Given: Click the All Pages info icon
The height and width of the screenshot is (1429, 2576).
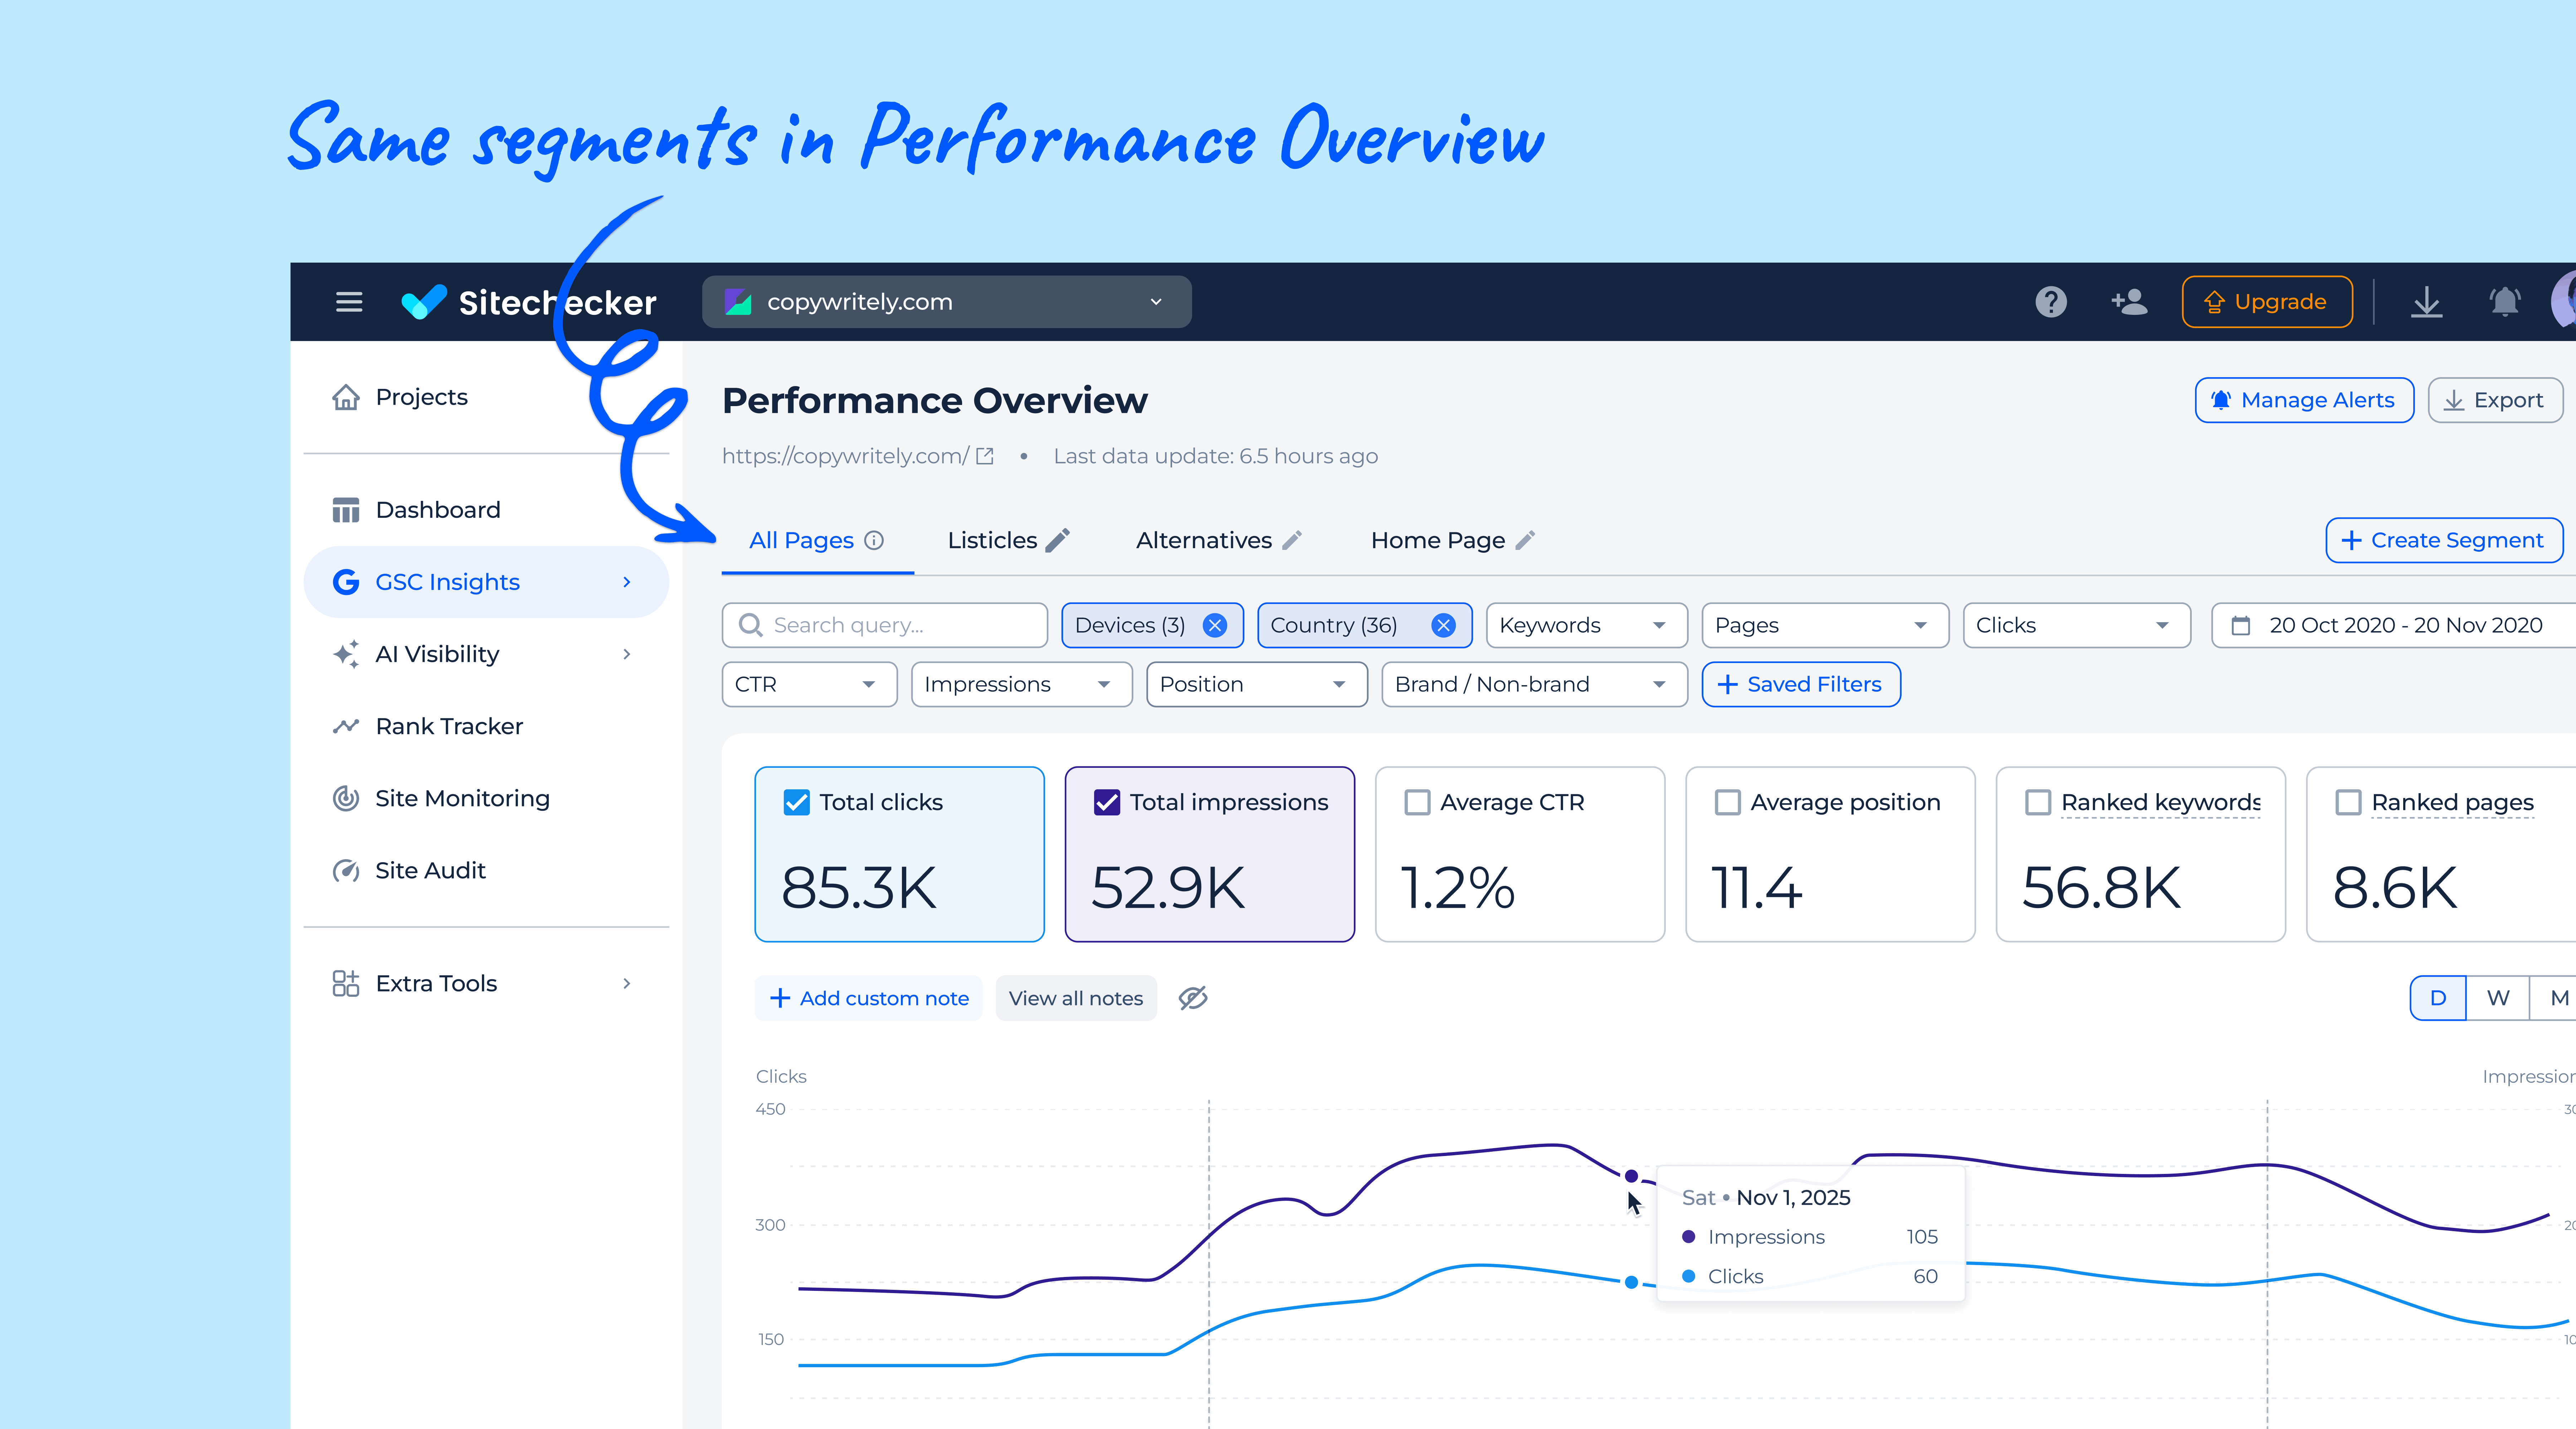Looking at the screenshot, I should click(x=874, y=540).
